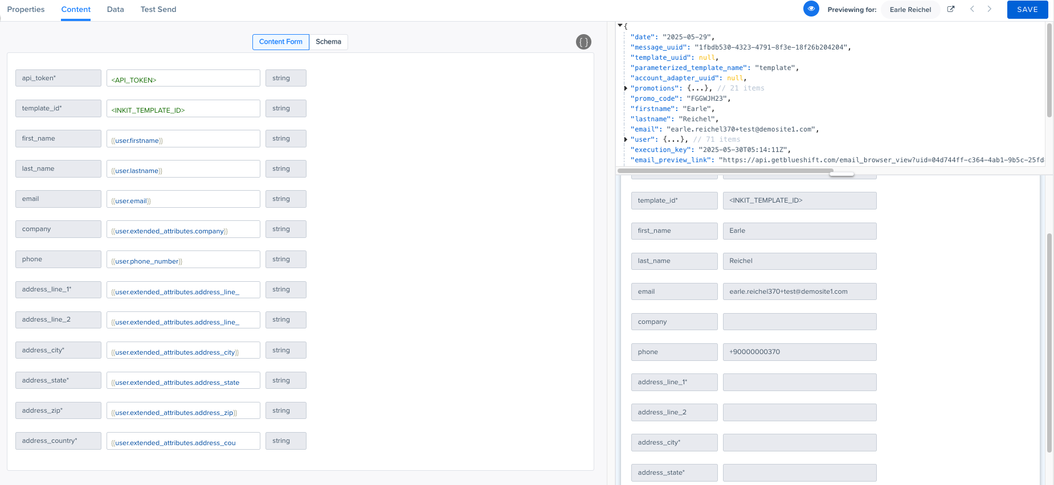
Task: Edit the email value field
Action: click(x=183, y=199)
